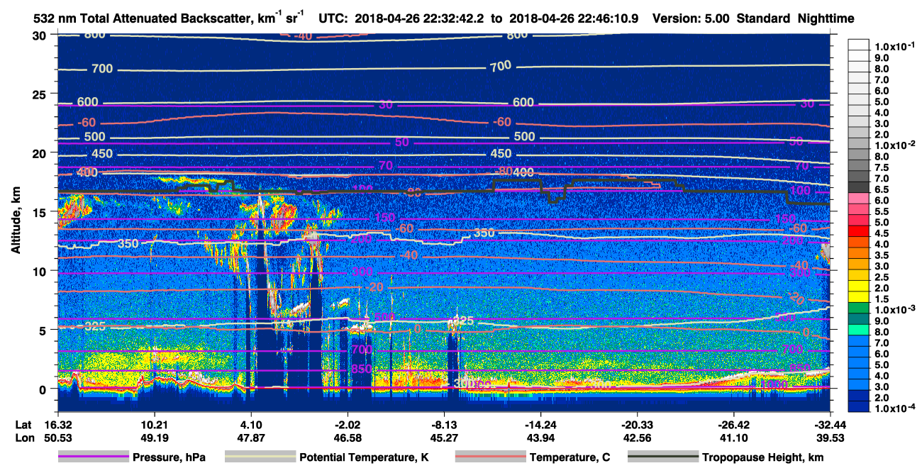Click the colorbar label '6.5'
922x473 pixels.
click(x=881, y=190)
